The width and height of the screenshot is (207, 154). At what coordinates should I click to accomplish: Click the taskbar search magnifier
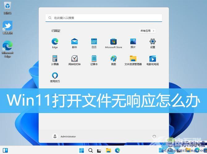tap(91, 150)
